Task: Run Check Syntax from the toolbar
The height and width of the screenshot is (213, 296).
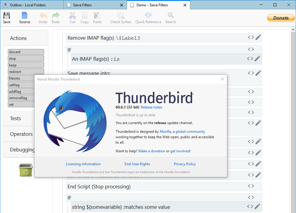Action: point(120,17)
